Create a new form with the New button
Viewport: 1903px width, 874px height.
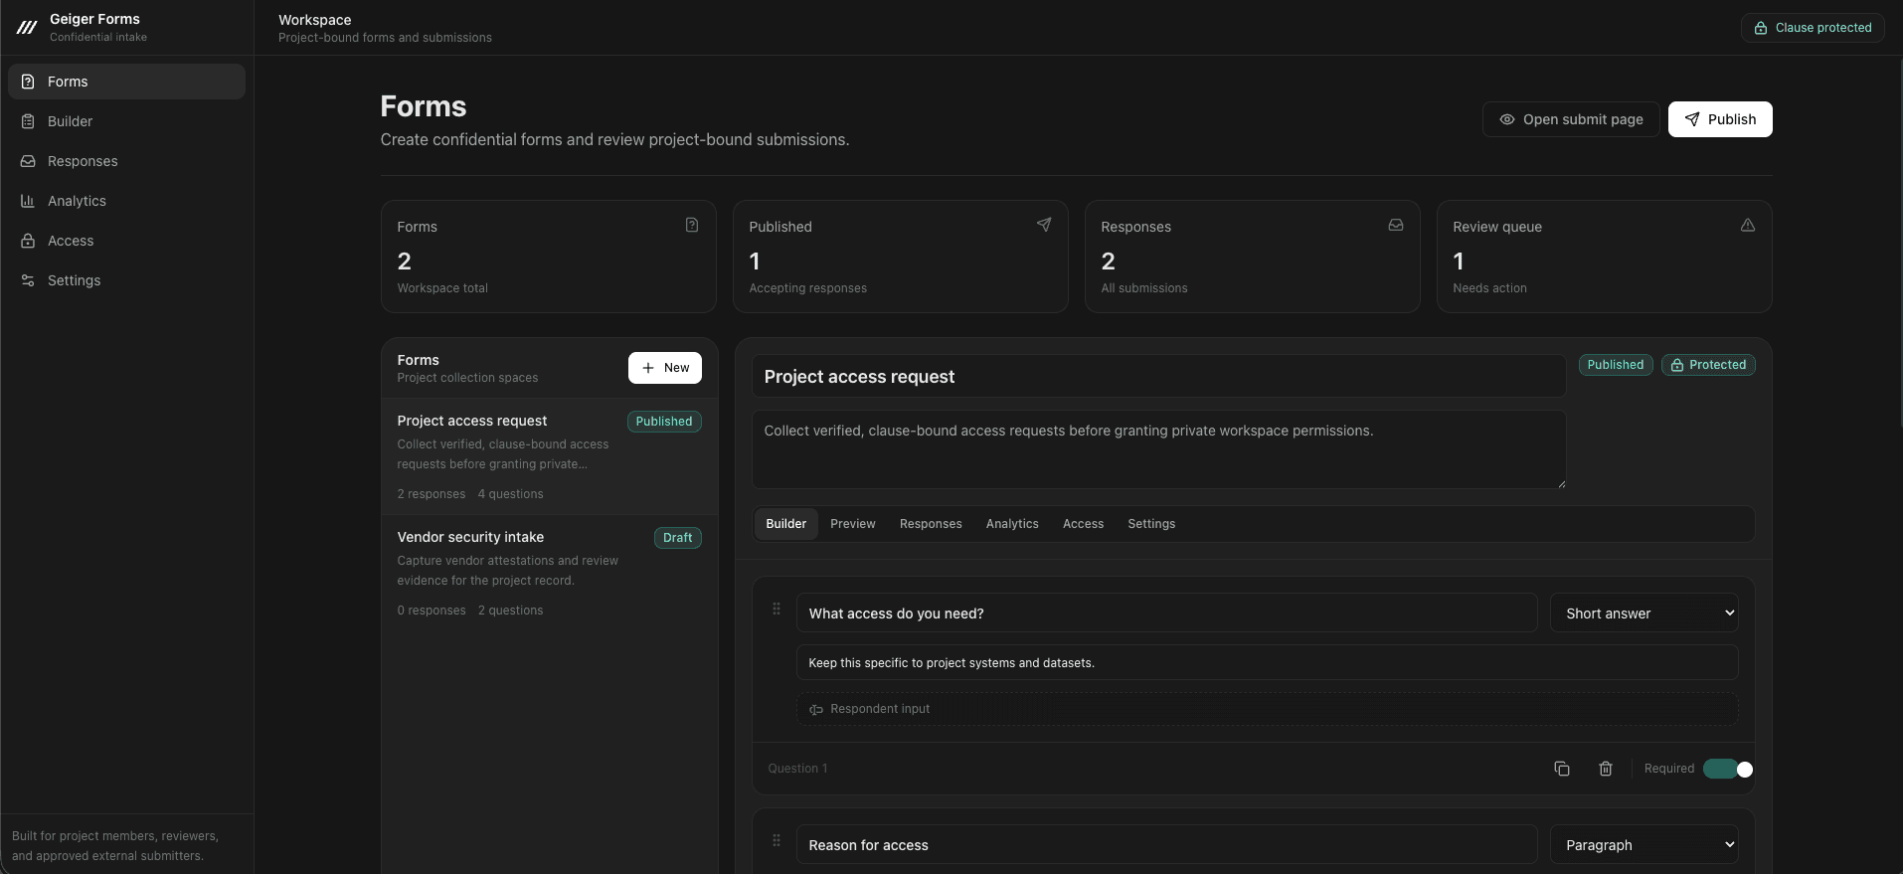coord(665,368)
